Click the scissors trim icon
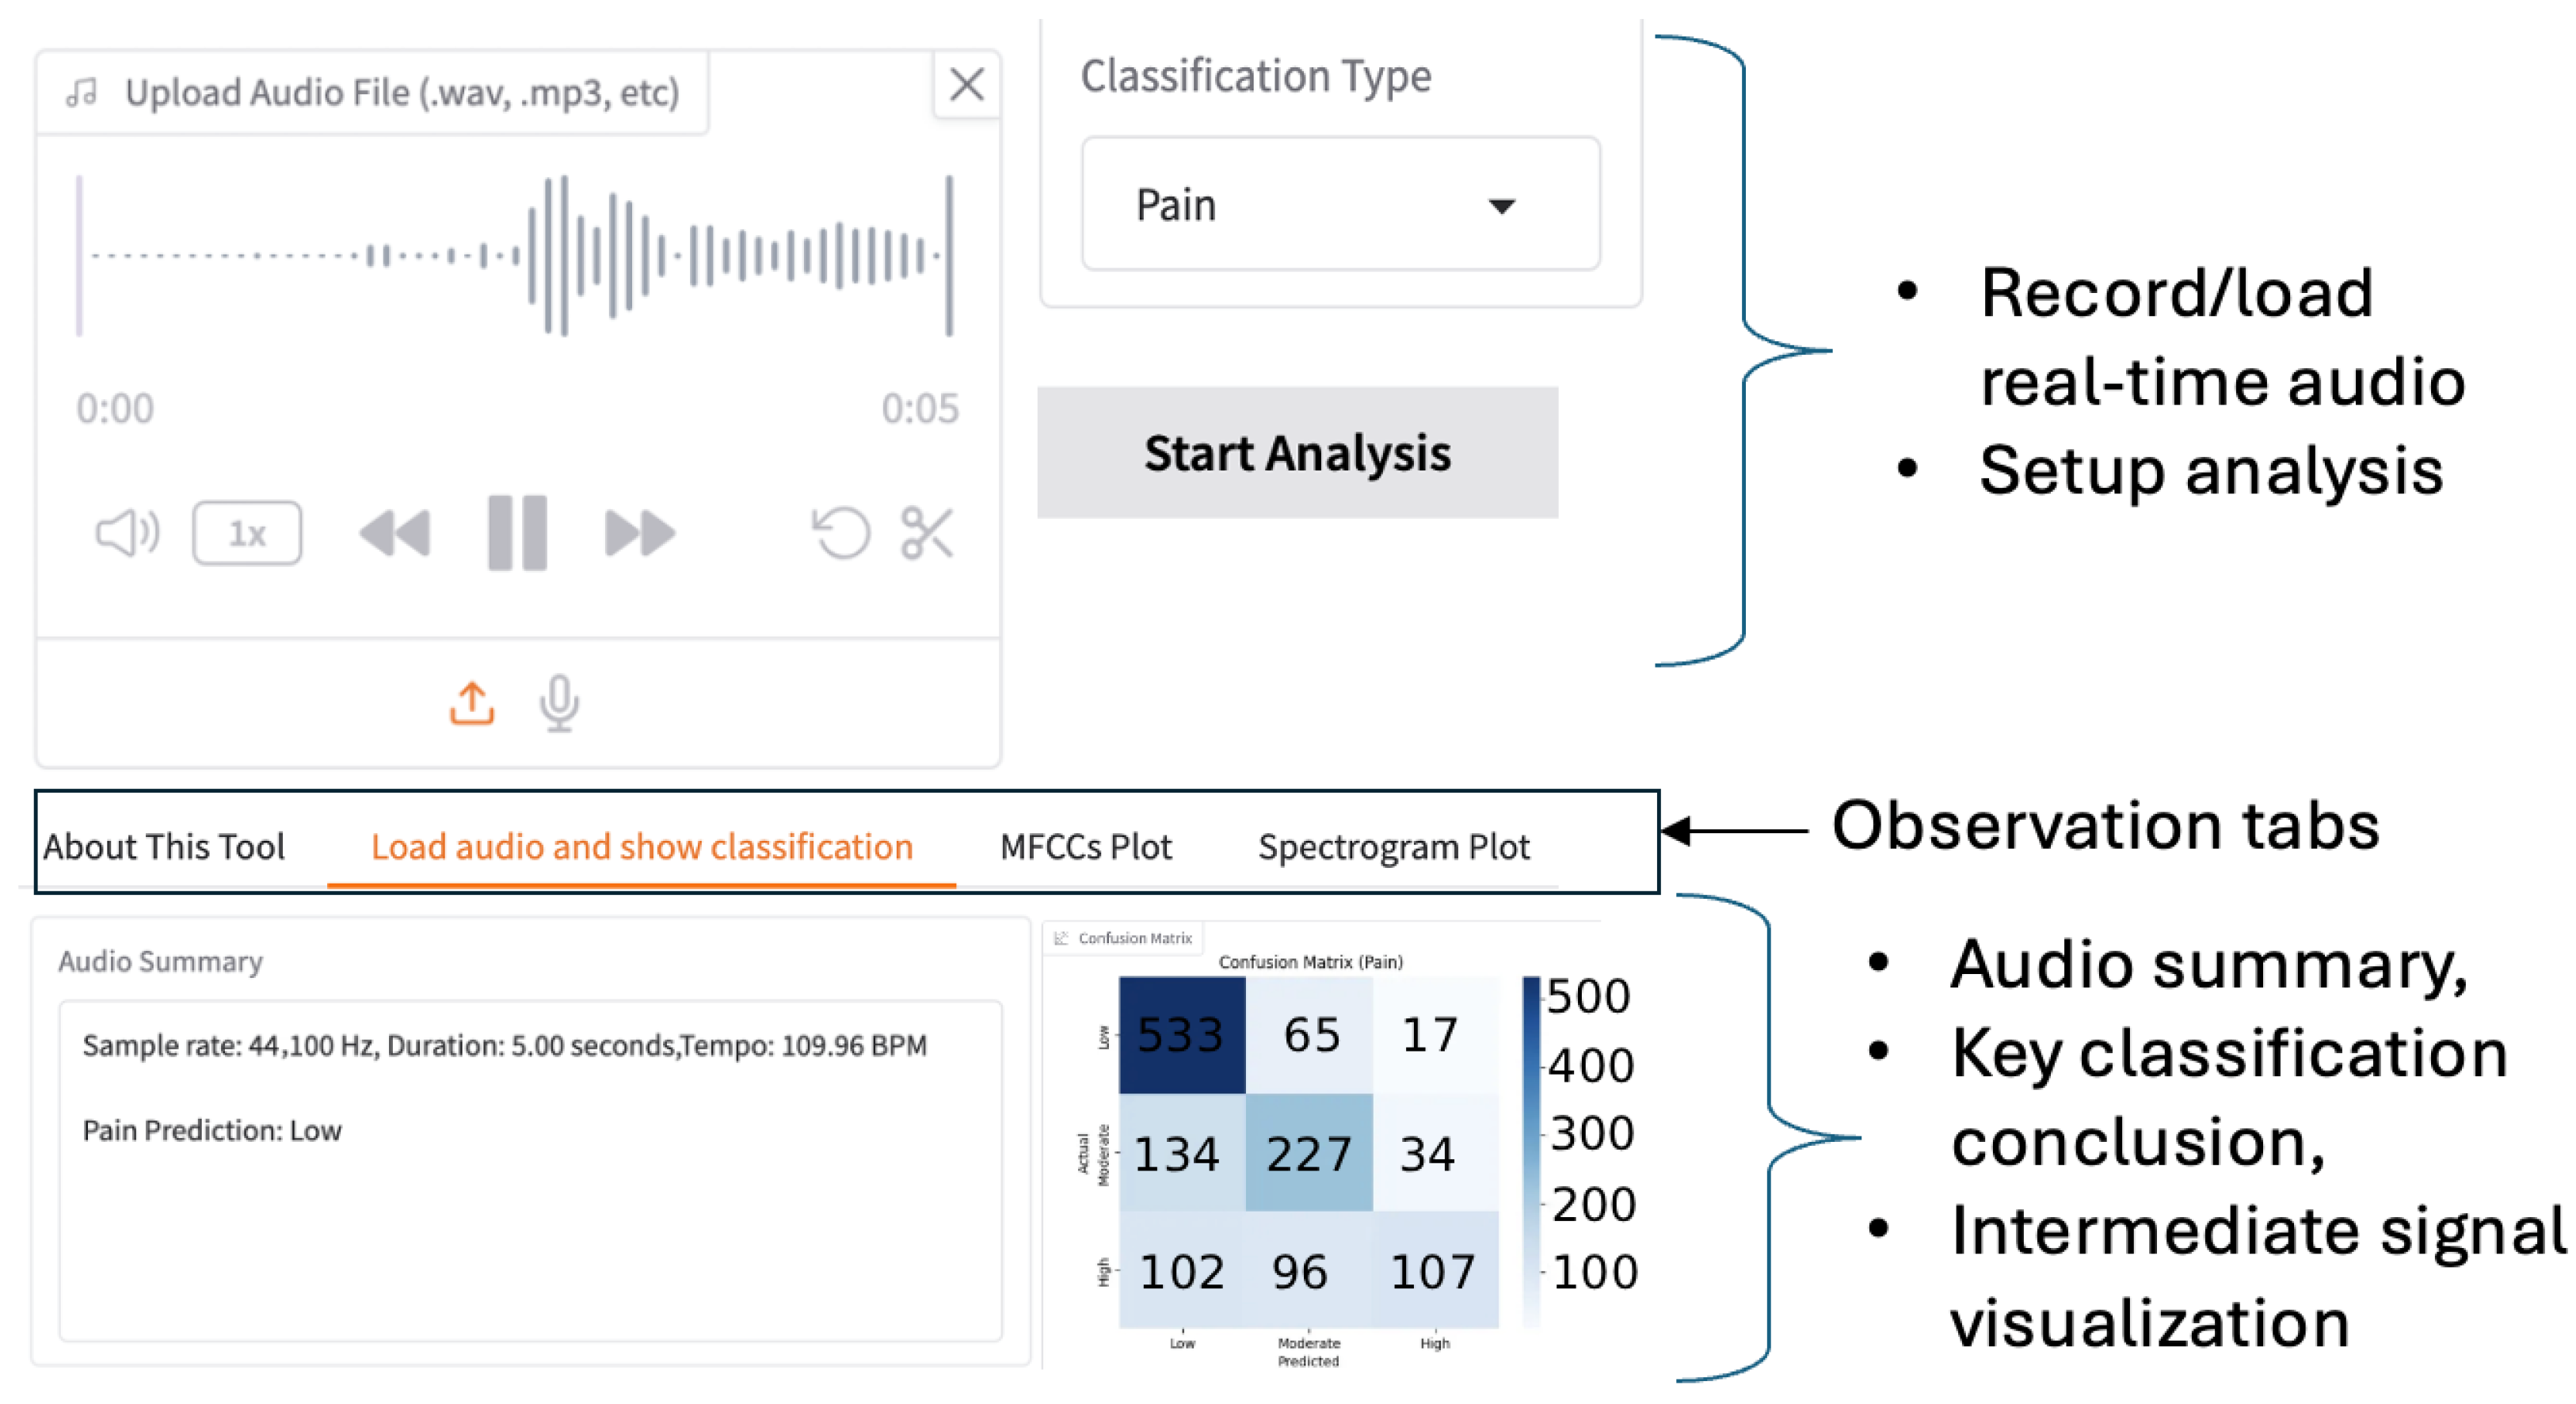This screenshot has height=1404, width=2576. point(927,533)
